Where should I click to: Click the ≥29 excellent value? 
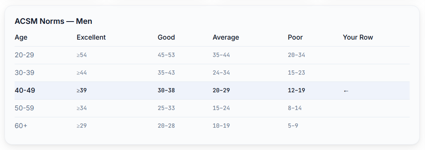point(81,126)
